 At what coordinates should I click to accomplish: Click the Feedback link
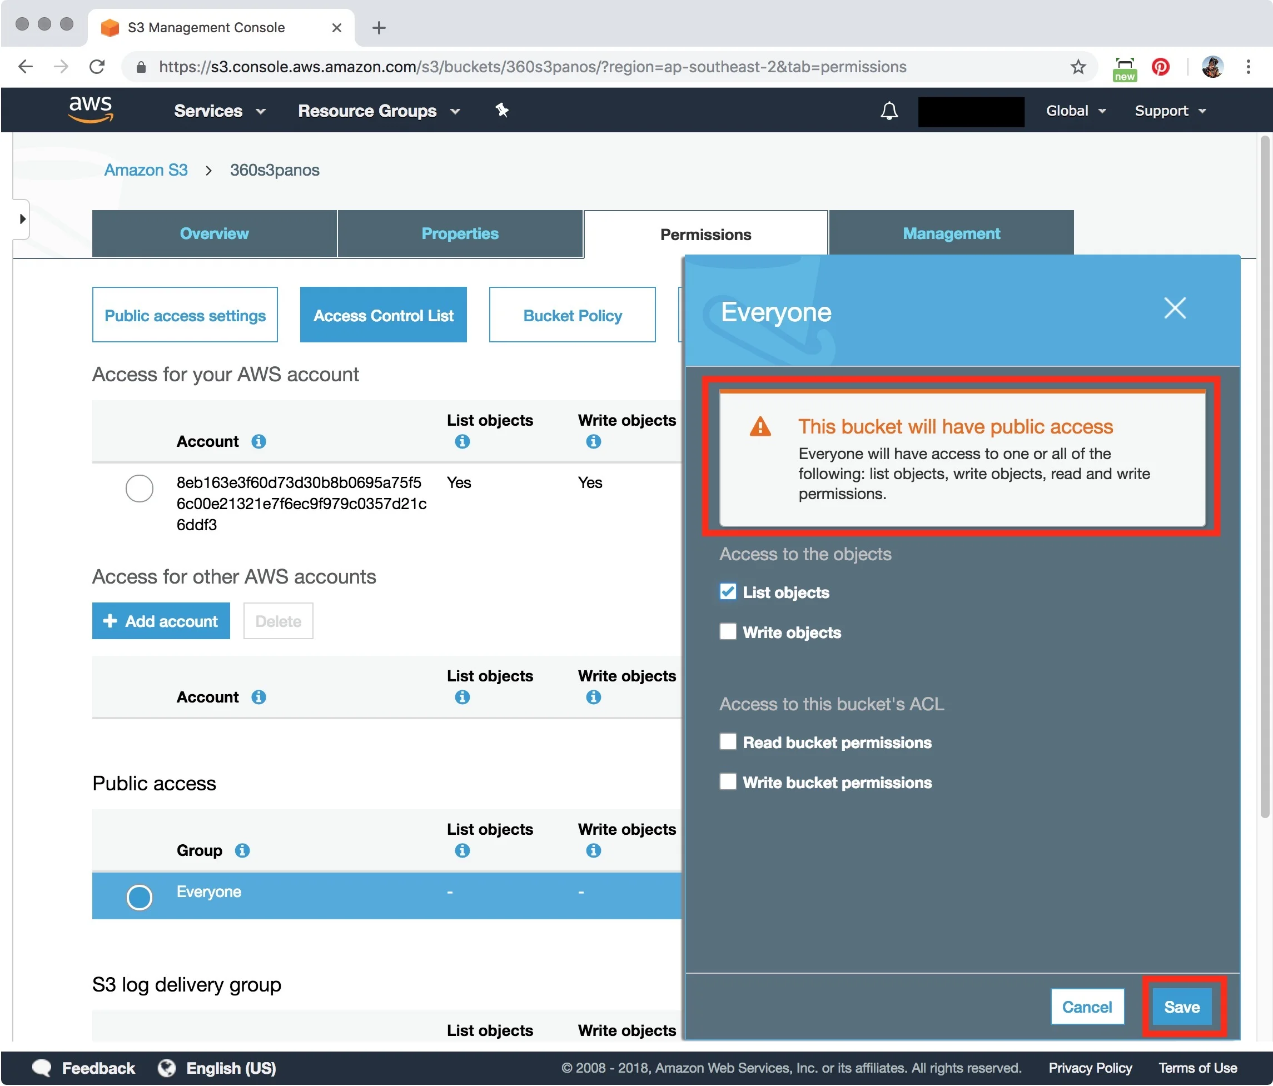98,1068
